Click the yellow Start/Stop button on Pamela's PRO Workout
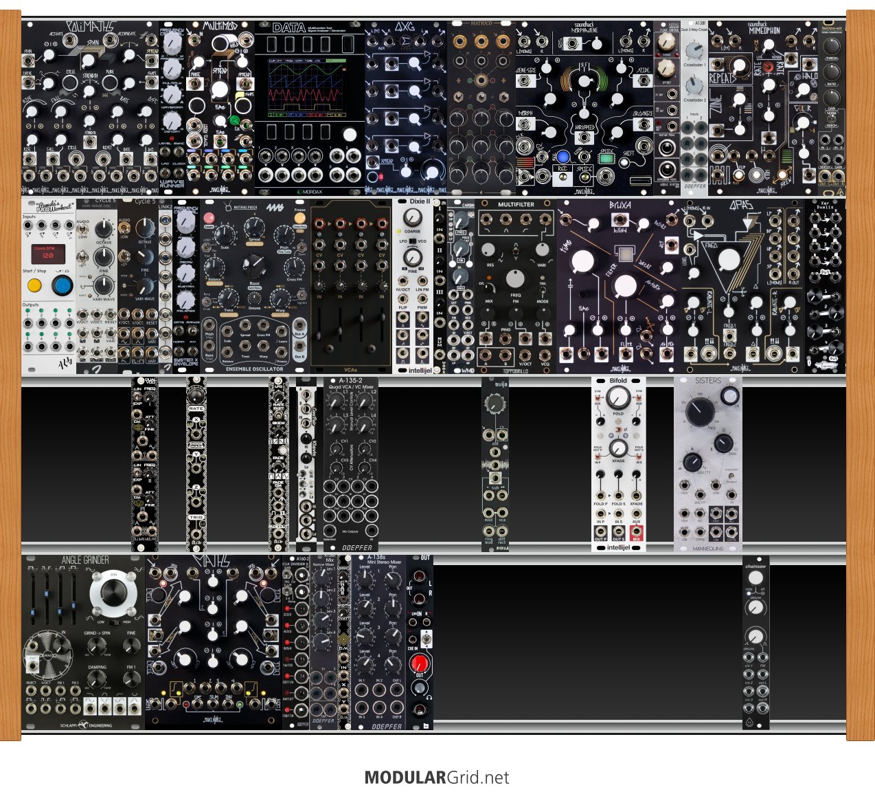 pyautogui.click(x=34, y=284)
